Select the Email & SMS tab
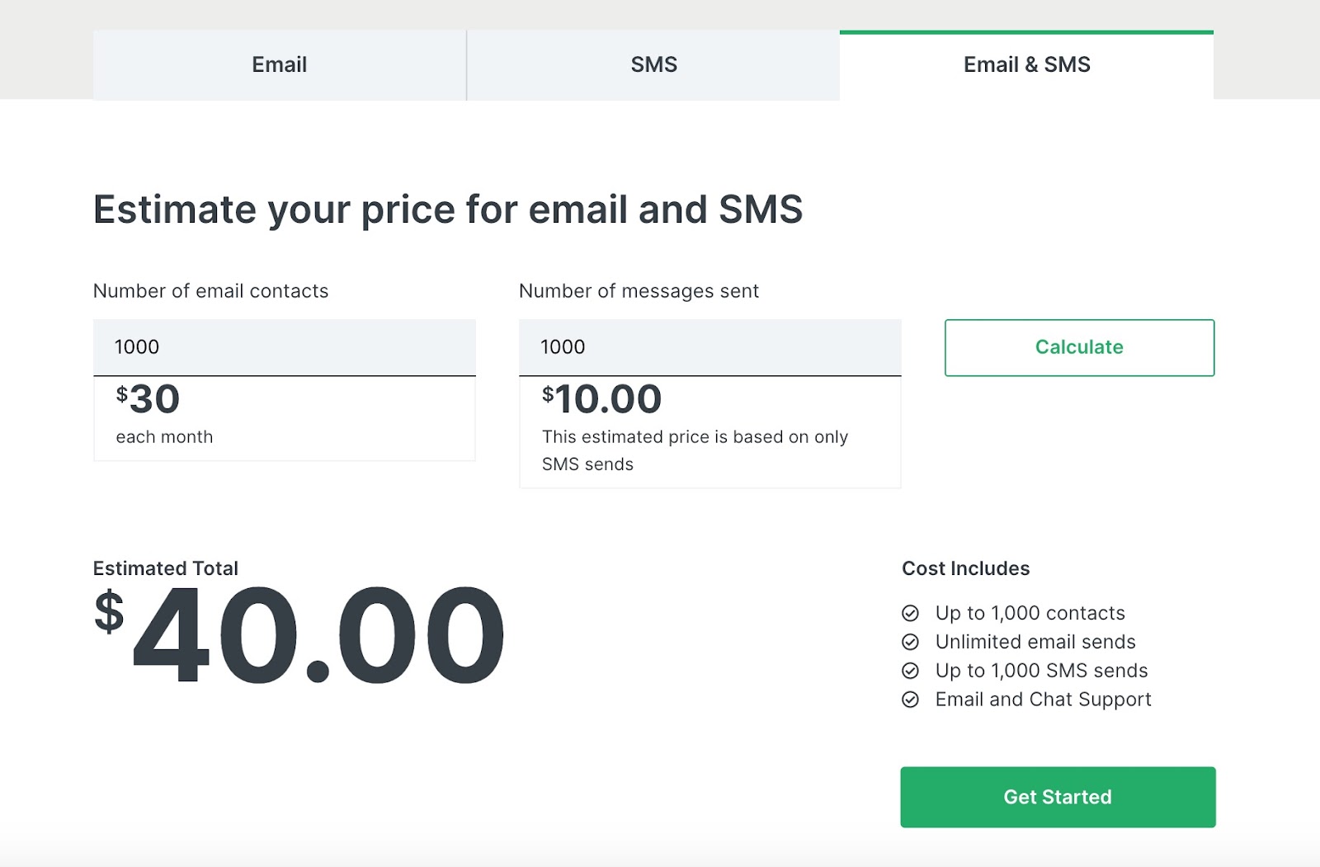This screenshot has height=867, width=1320. tap(1026, 65)
